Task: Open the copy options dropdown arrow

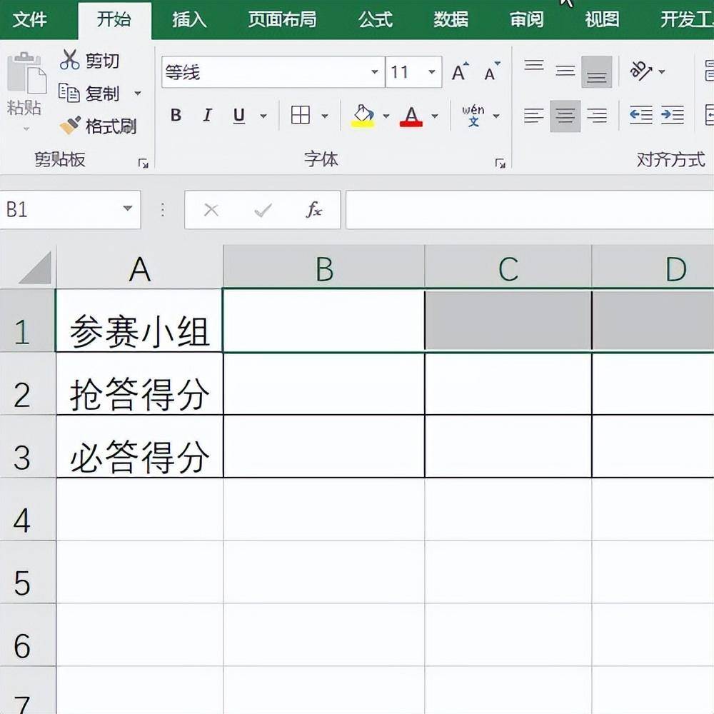Action: 137,94
